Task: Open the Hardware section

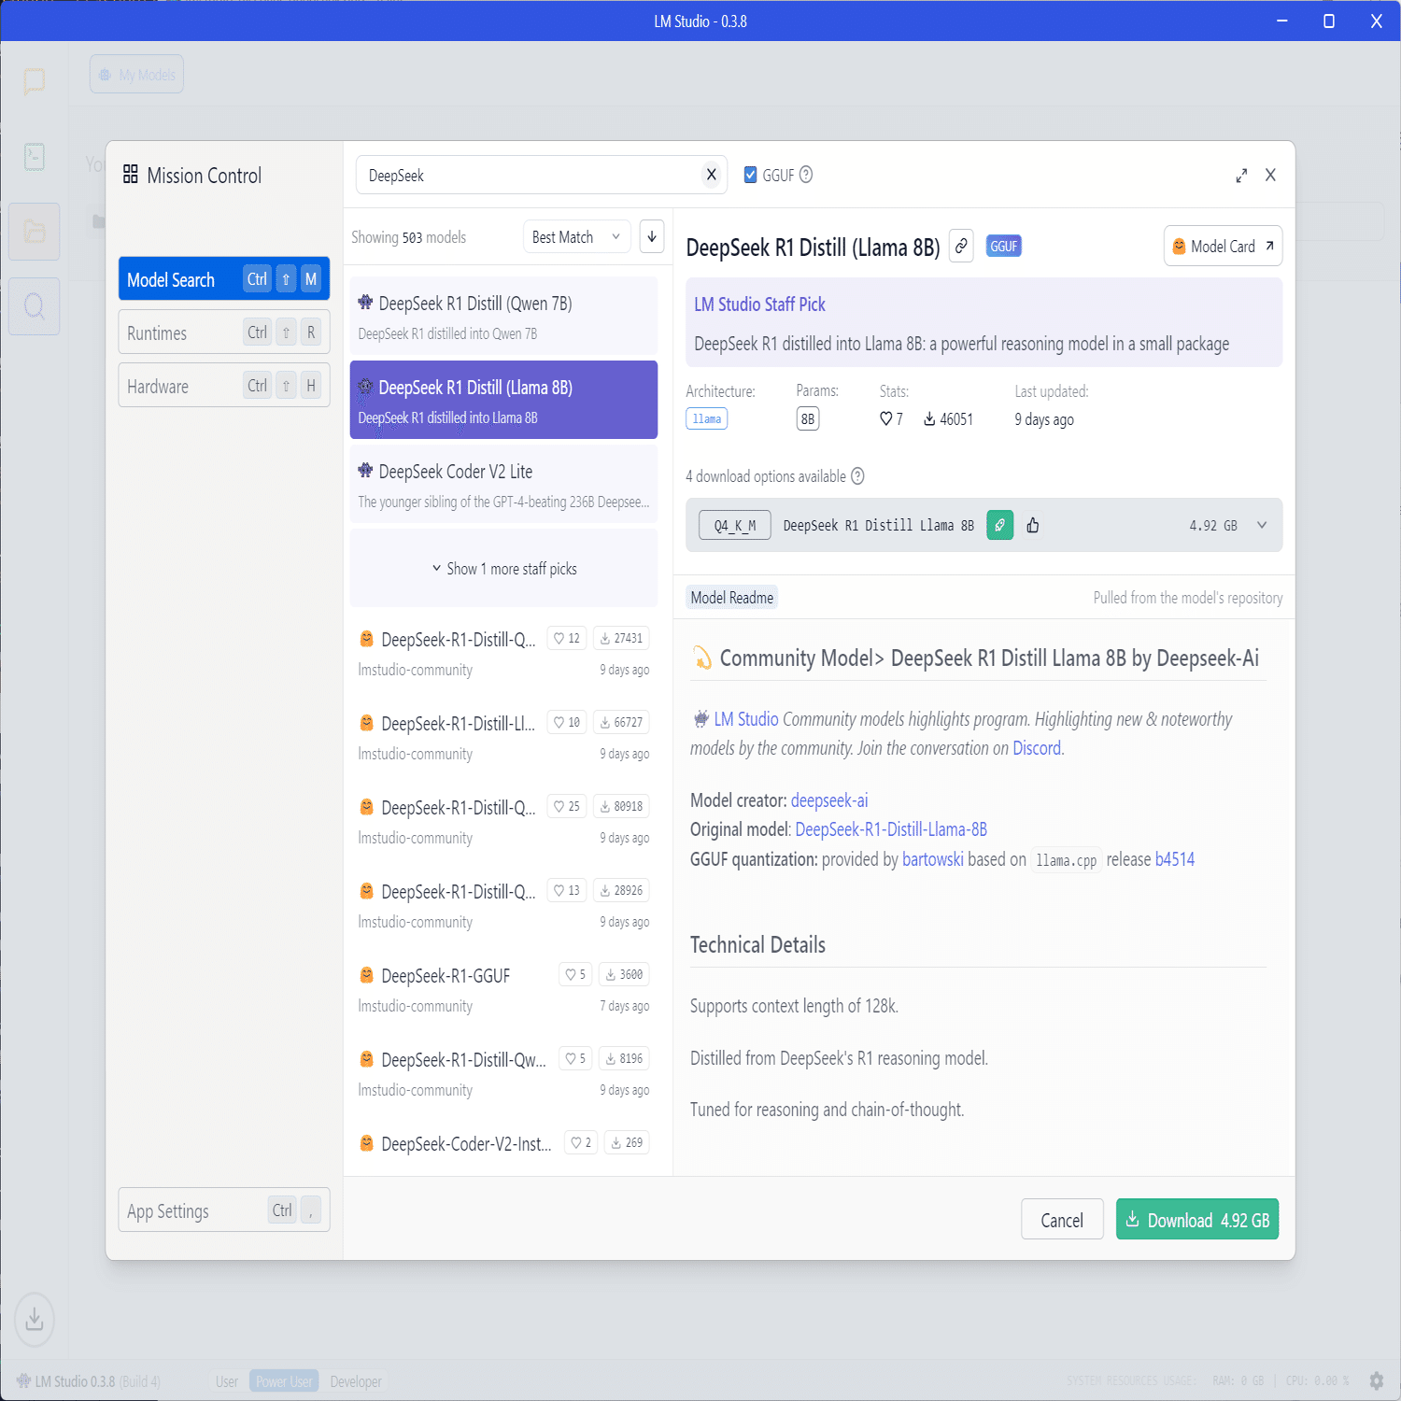Action: pyautogui.click(x=224, y=386)
